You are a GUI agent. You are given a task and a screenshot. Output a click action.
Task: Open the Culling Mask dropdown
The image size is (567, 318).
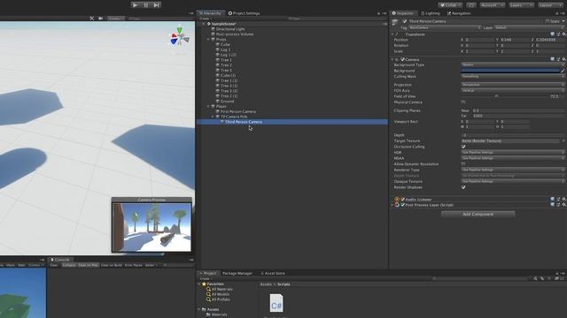(x=512, y=77)
